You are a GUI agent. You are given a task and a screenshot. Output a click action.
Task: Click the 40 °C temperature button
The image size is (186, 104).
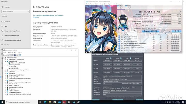[x=176, y=31]
